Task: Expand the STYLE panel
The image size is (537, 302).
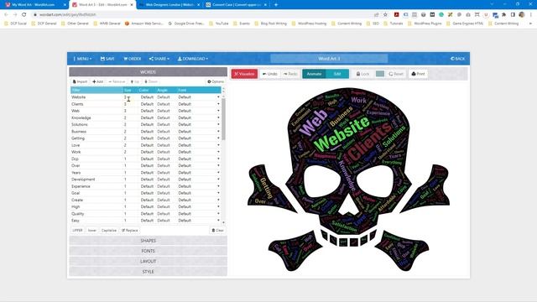Action: pos(148,272)
